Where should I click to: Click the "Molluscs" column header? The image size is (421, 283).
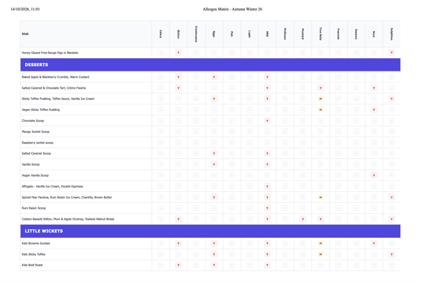pos(285,34)
